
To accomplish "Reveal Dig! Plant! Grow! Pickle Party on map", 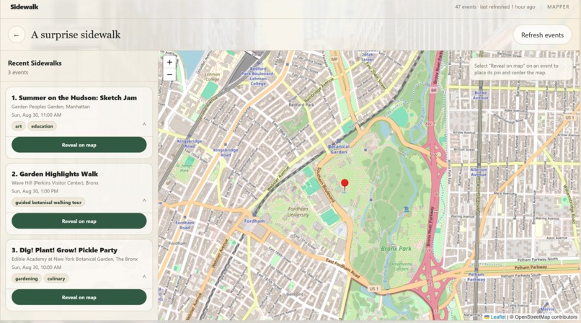I will (x=79, y=297).
